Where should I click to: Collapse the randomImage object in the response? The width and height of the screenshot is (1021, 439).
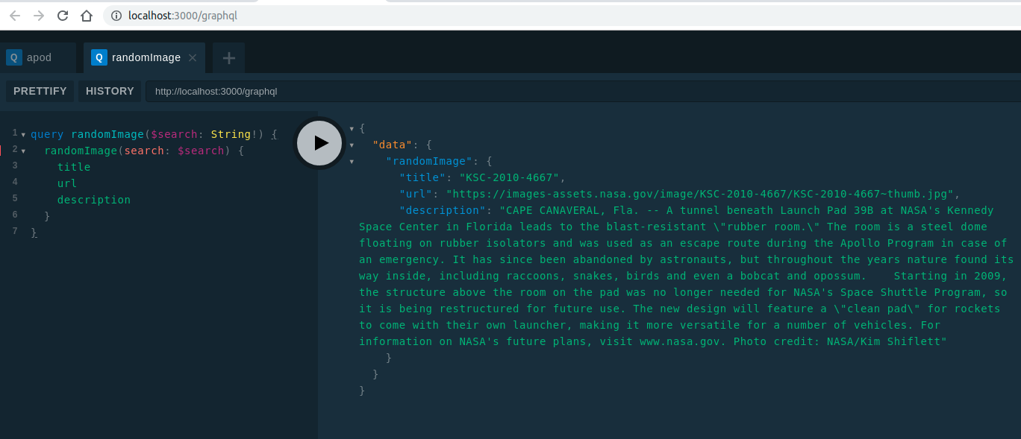(350, 161)
